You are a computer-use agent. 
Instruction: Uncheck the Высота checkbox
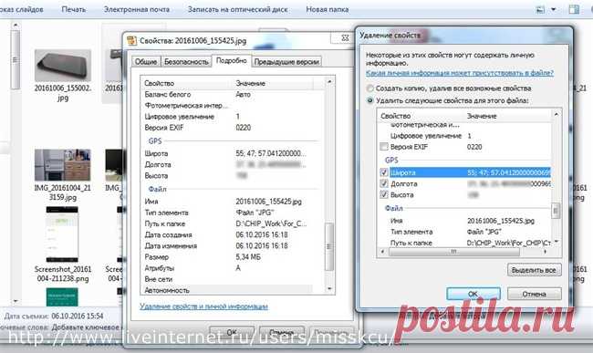[x=384, y=194]
